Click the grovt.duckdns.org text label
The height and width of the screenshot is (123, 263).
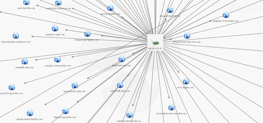(x=26, y=8)
